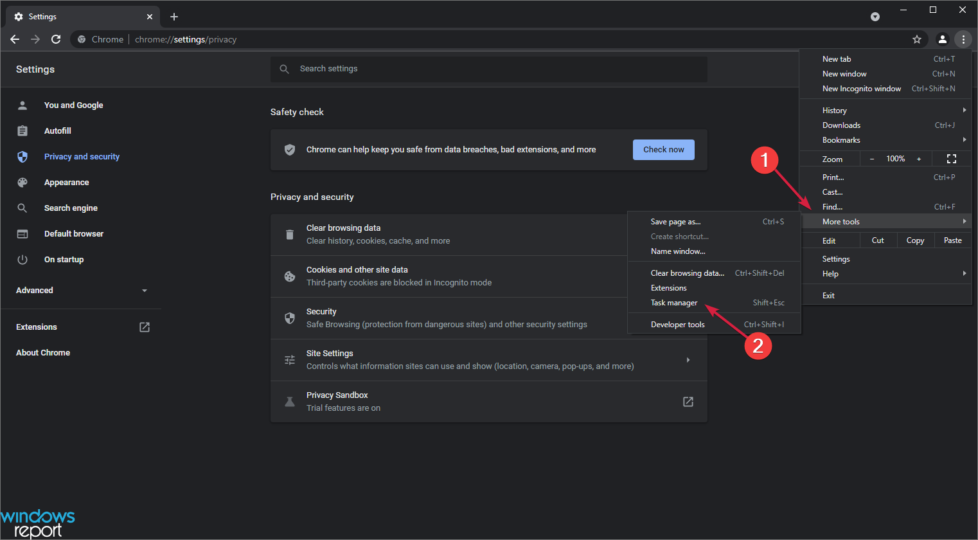The image size is (978, 540).
Task: Select Name window... menu item
Action: click(x=715, y=251)
